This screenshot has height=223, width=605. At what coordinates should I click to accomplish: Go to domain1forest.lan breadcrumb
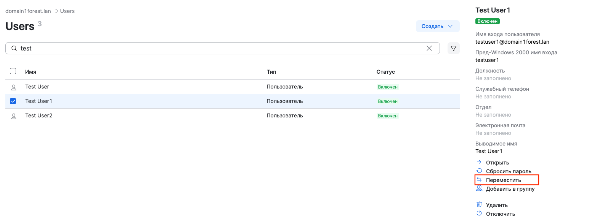[28, 11]
